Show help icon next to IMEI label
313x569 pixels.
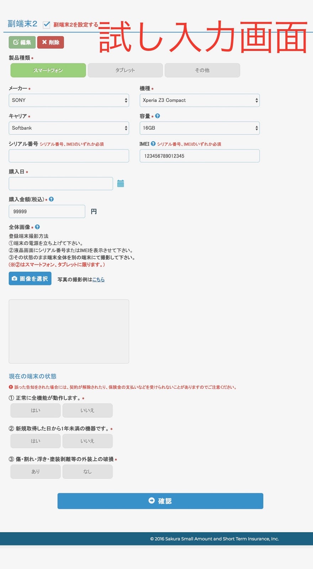153,144
